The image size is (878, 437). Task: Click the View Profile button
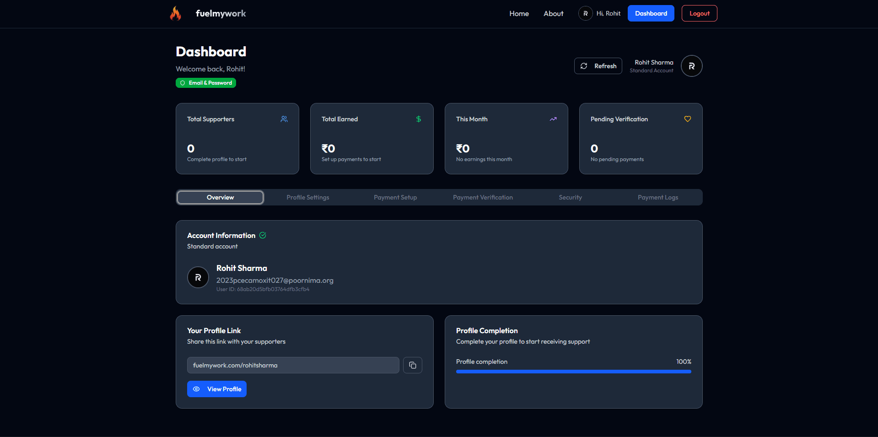tap(217, 389)
